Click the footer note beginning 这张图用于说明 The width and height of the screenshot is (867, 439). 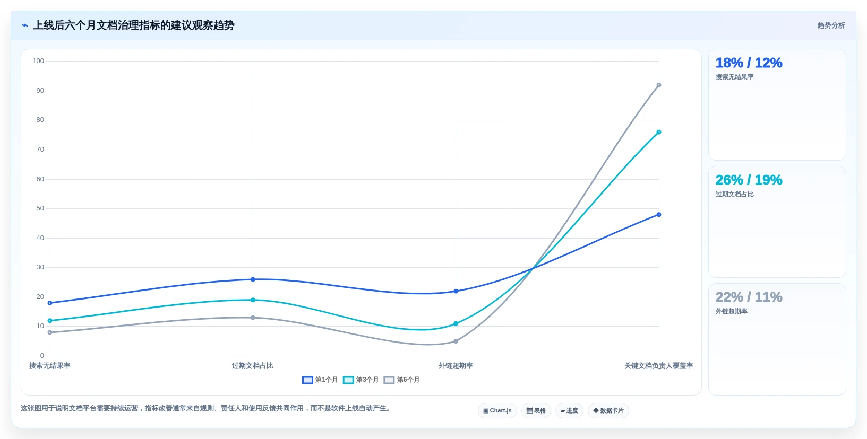click(207, 408)
